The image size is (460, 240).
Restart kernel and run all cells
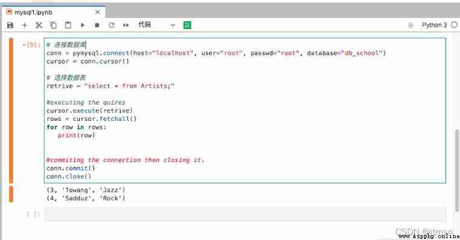(x=126, y=25)
